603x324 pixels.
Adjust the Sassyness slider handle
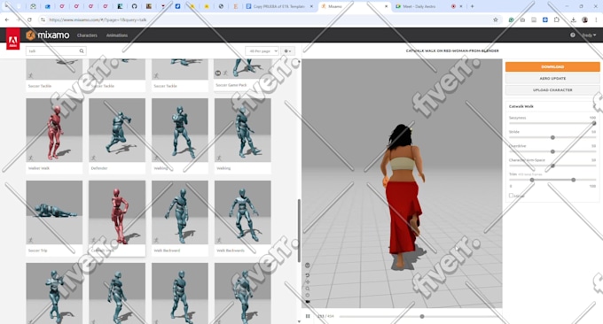pyautogui.click(x=594, y=123)
